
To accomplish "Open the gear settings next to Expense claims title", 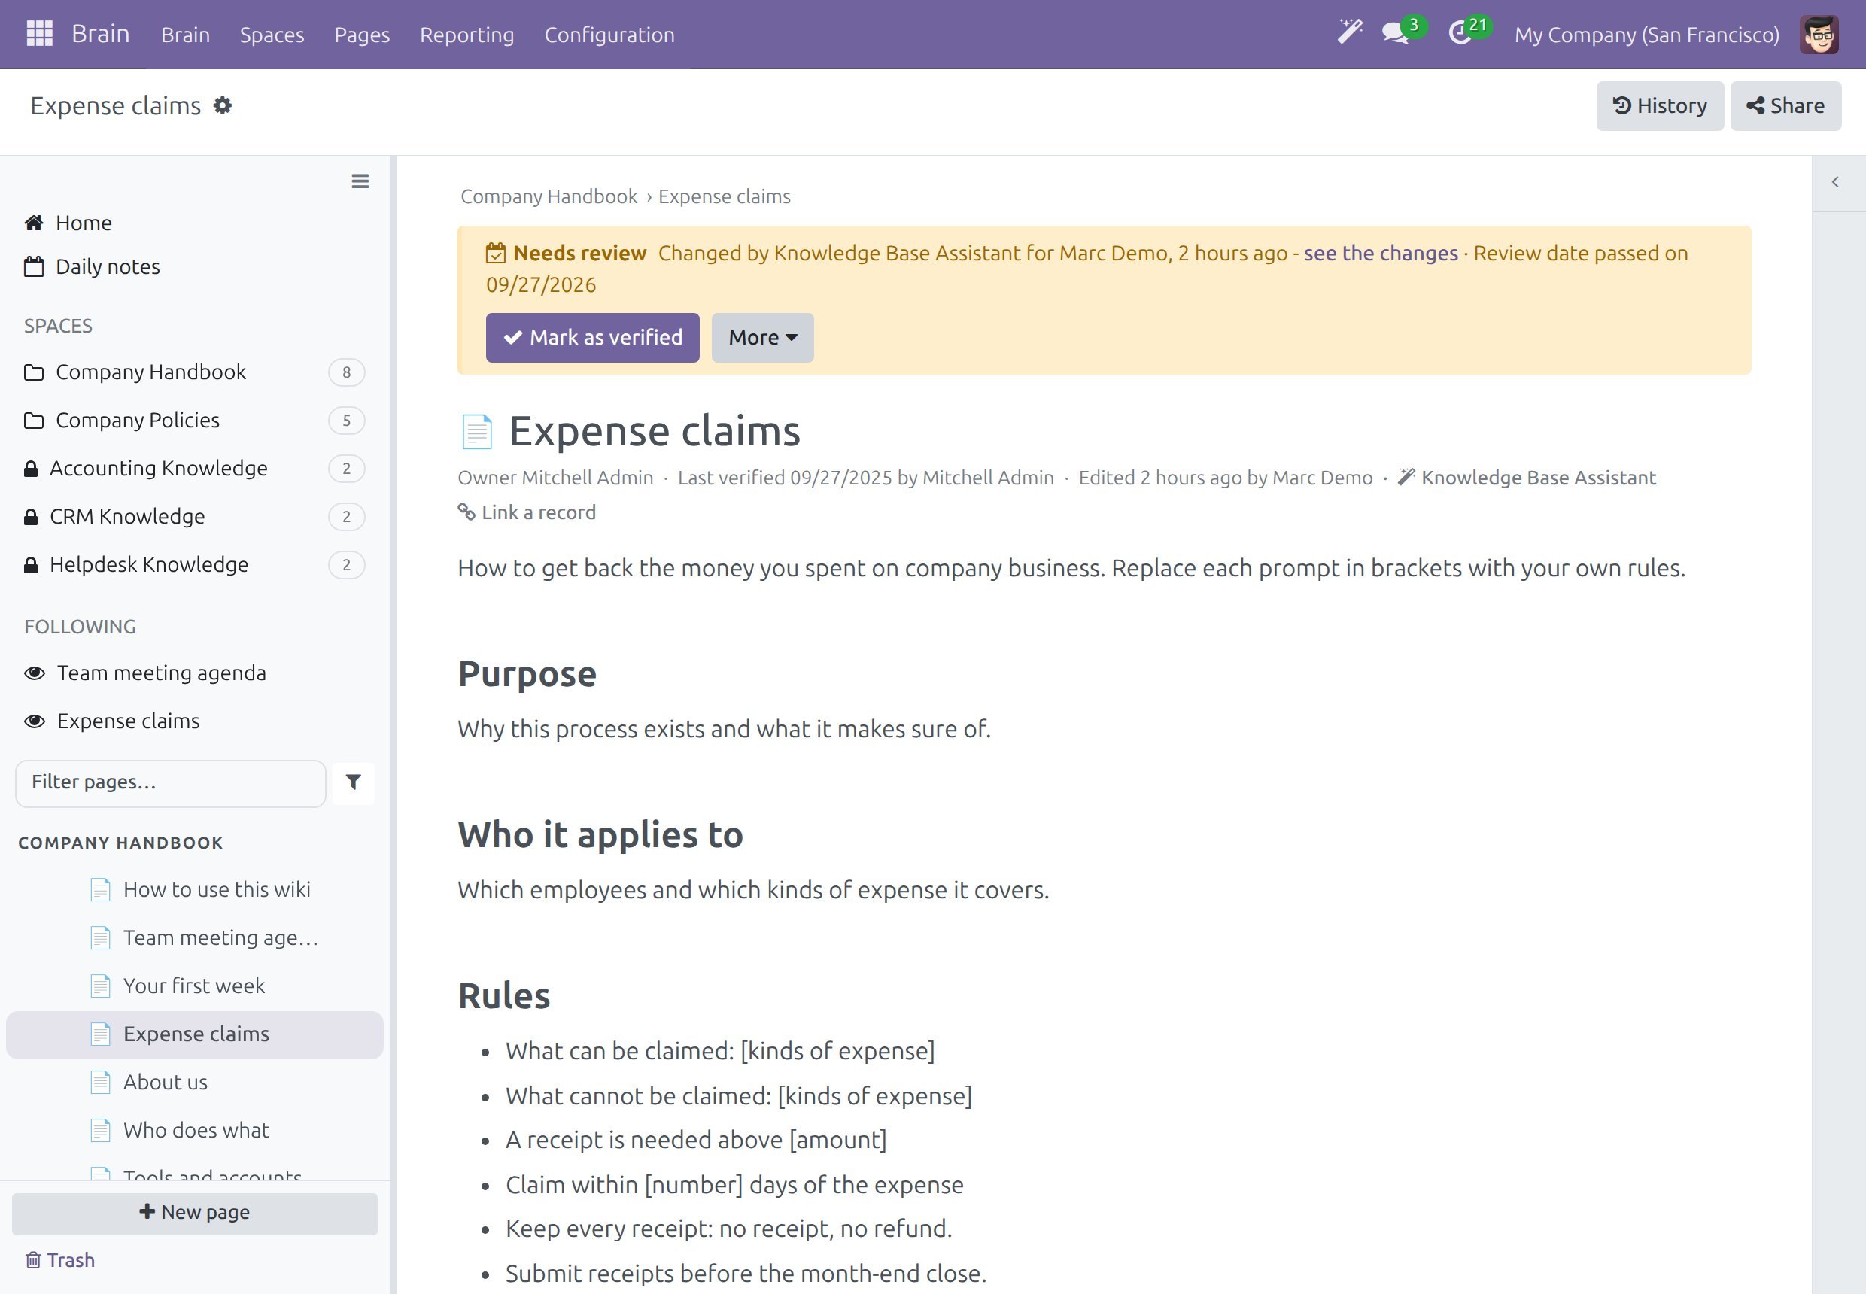I will 222,105.
